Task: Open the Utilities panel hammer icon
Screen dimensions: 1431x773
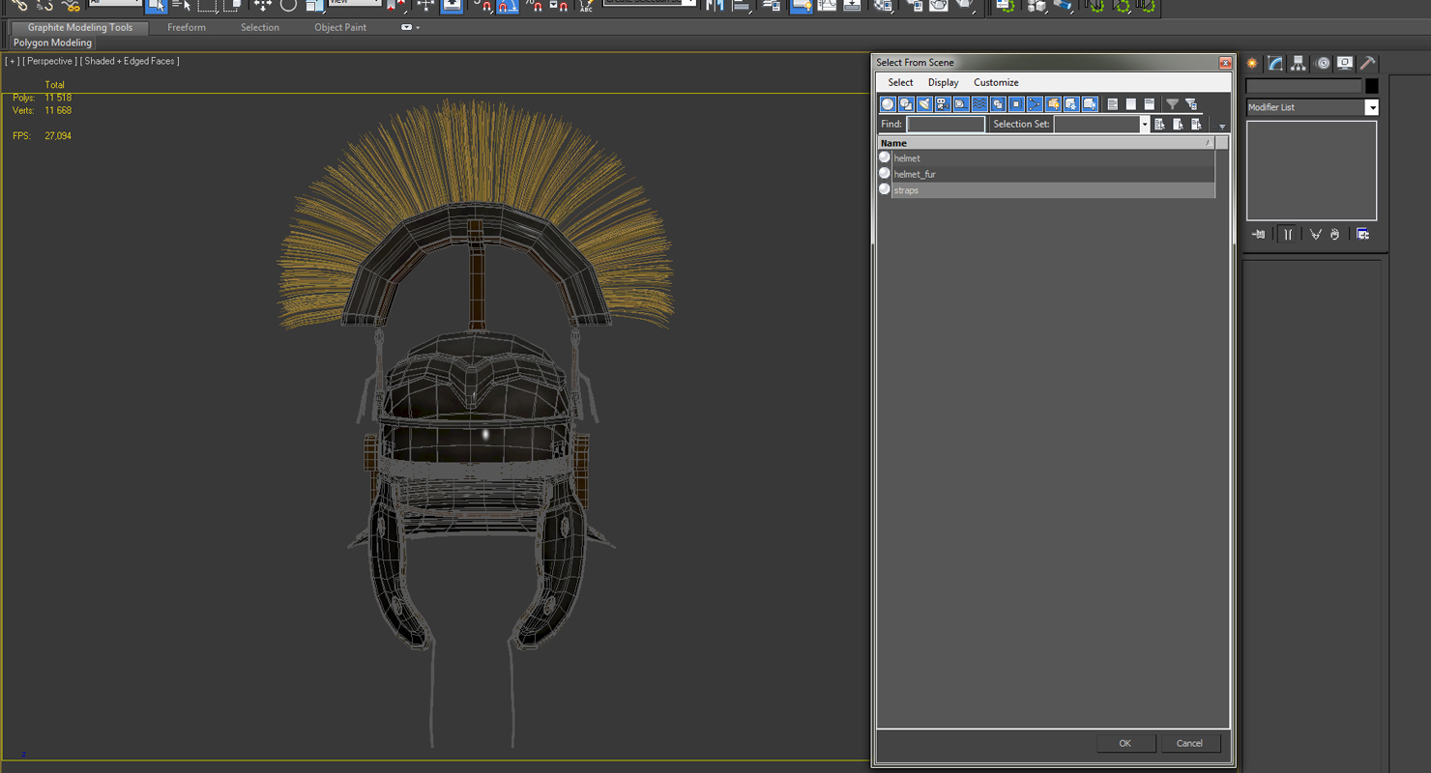Action: (1367, 64)
